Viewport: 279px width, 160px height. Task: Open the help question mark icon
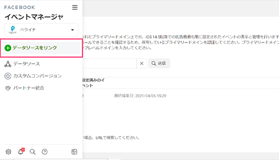click(x=44, y=152)
